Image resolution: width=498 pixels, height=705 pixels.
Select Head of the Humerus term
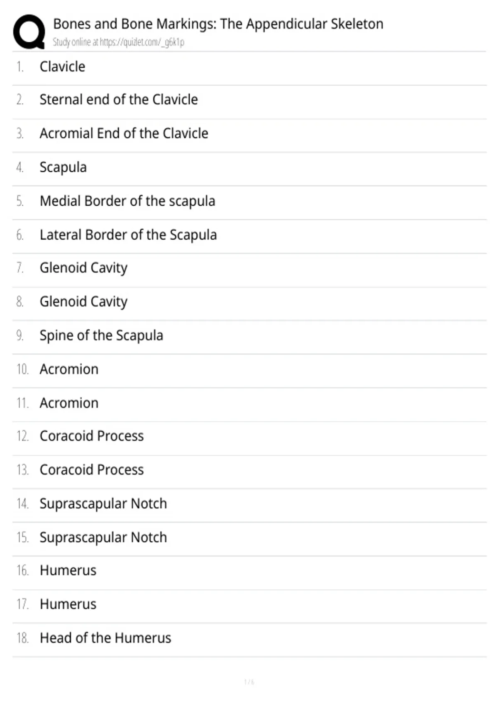[105, 638]
